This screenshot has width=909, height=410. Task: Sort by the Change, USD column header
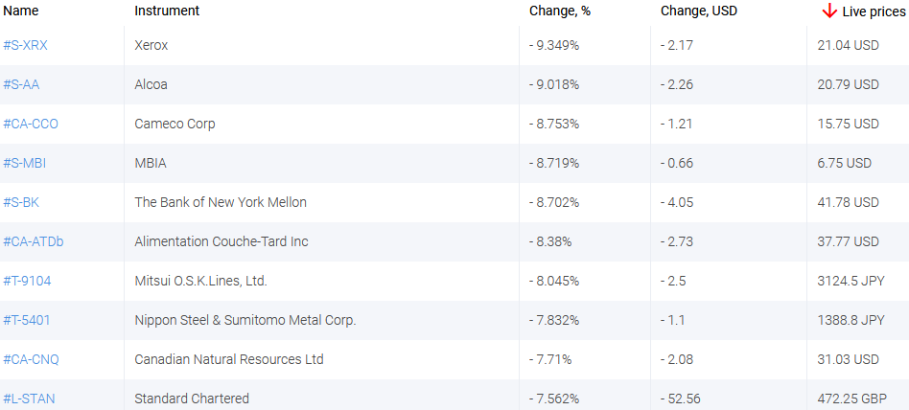[x=699, y=11]
